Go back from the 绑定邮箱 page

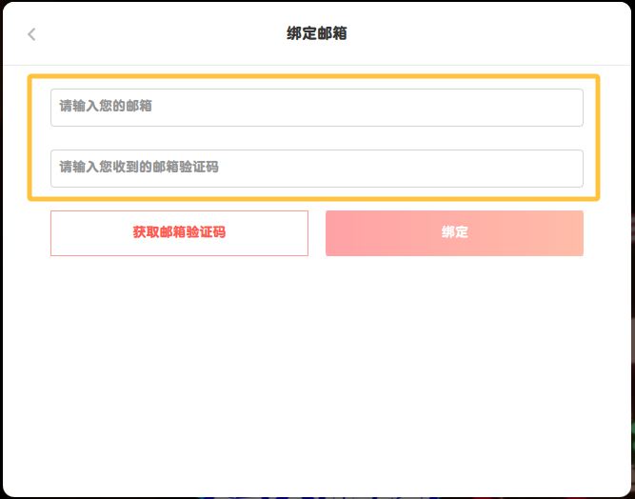point(31,34)
